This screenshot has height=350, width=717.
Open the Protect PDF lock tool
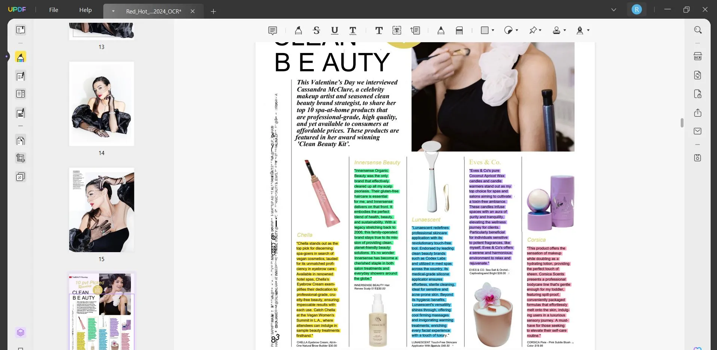coord(698,94)
